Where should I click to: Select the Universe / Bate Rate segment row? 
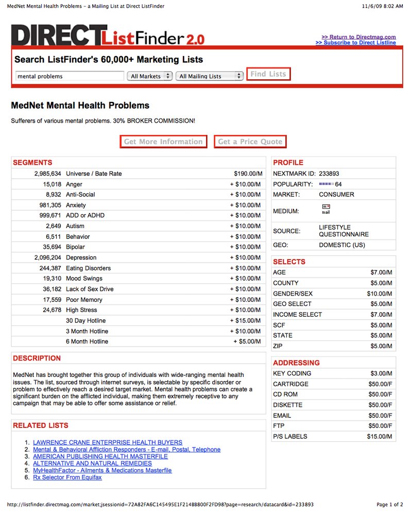(139, 174)
